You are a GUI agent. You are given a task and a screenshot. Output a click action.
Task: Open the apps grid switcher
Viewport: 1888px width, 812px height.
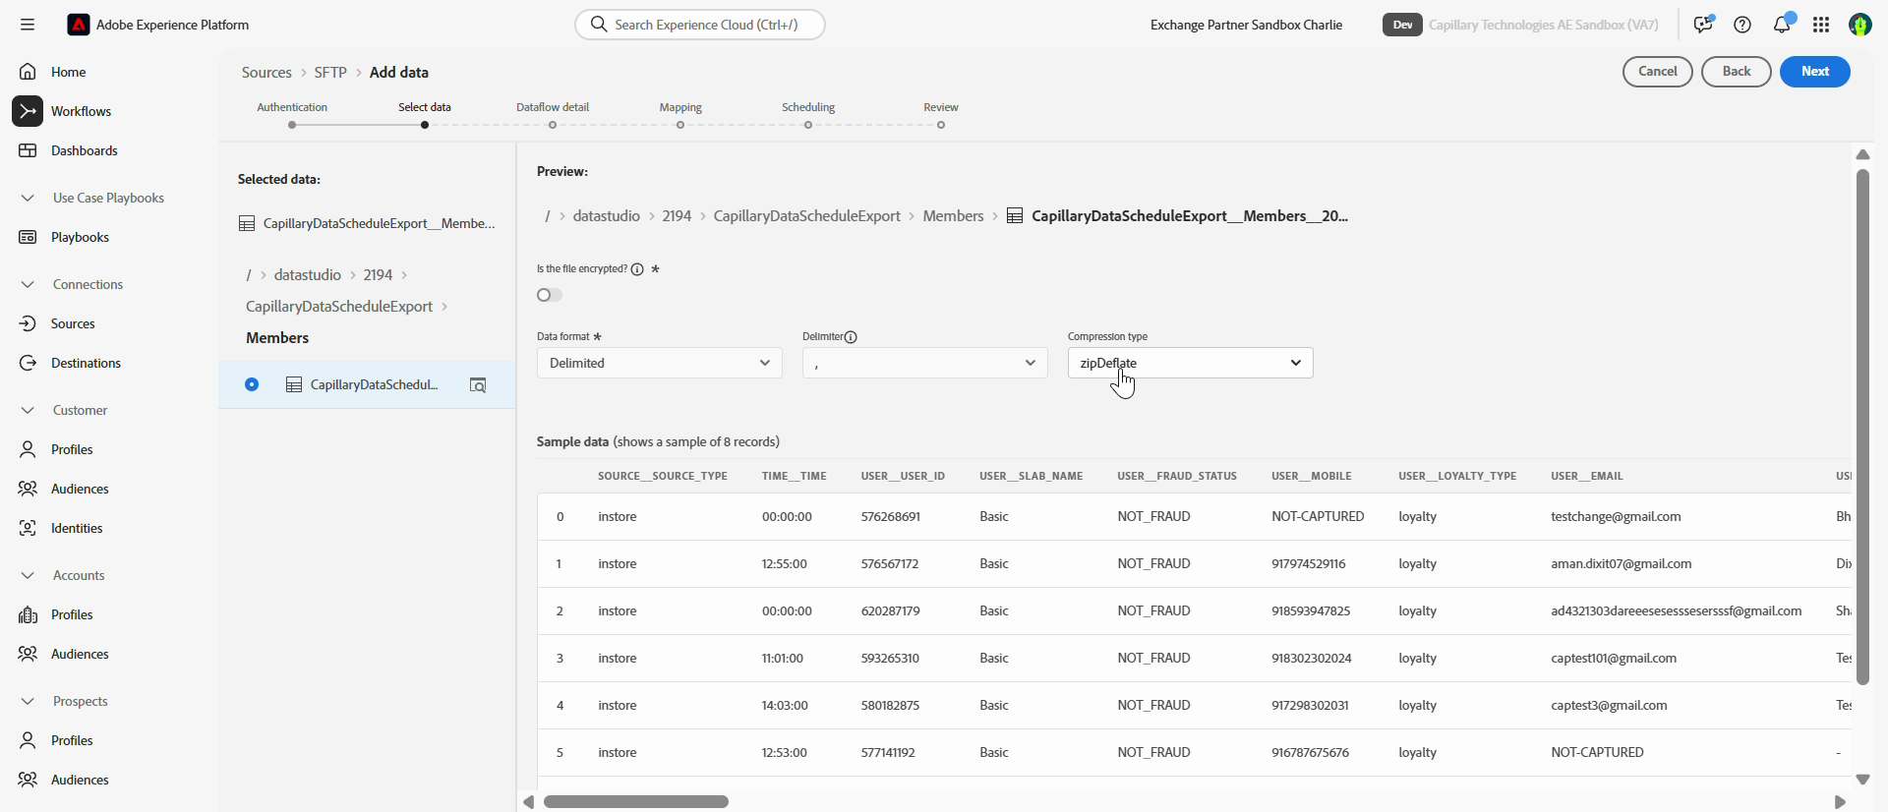coord(1821,25)
